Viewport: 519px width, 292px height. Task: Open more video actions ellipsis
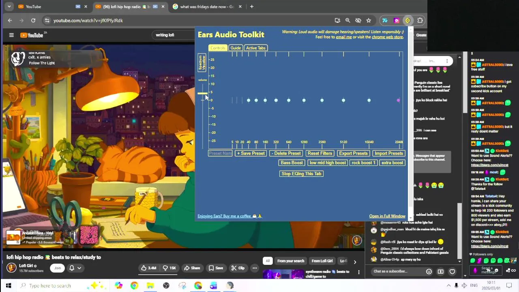coord(255,268)
